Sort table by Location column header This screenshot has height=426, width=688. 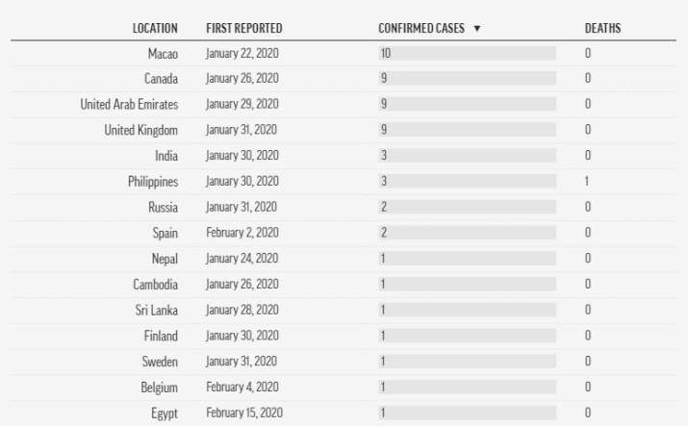155,29
